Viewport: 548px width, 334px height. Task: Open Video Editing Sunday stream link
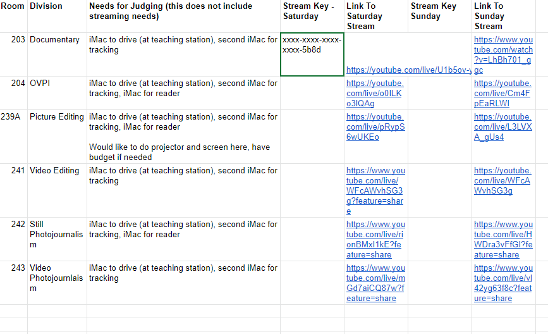[x=502, y=181]
